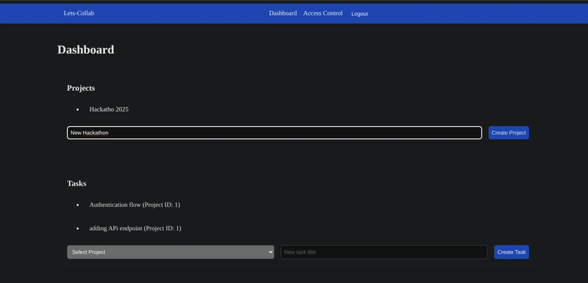Image resolution: width=588 pixels, height=283 pixels.
Task: Click the Dashboard page heading
Action: 86,50
